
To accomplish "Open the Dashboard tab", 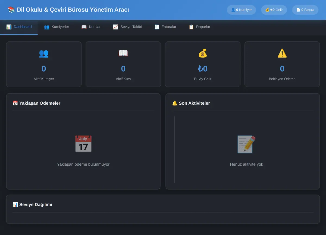I will click(x=19, y=27).
